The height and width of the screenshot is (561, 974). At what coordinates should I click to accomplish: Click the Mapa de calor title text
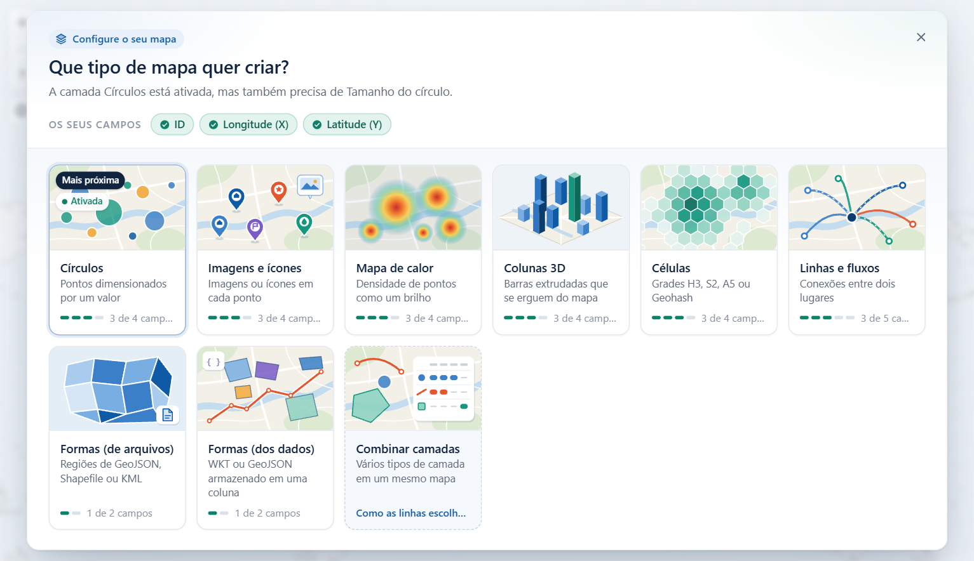click(x=395, y=268)
